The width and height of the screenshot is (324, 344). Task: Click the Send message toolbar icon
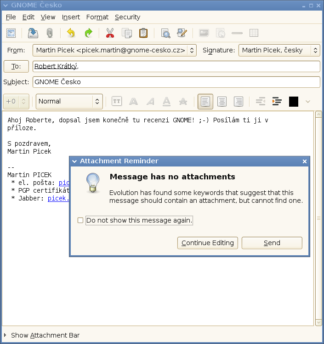11,33
